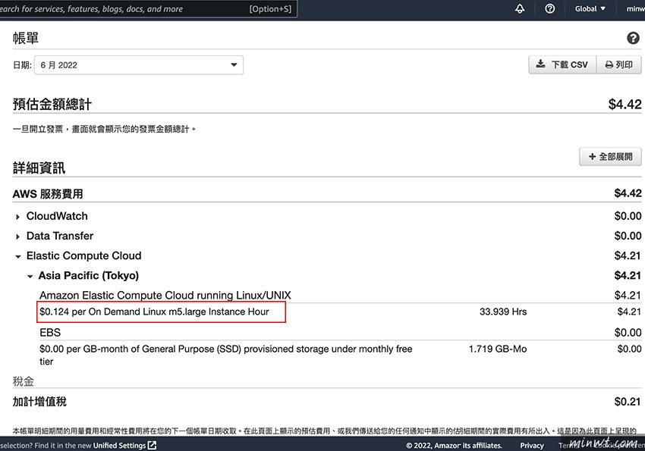Select the 稅金 section label
Image resolution: width=645 pixels, height=451 pixels.
click(x=24, y=381)
